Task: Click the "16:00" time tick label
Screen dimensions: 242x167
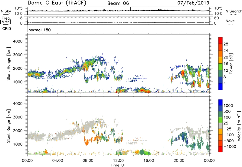Action: [x=149, y=161]
